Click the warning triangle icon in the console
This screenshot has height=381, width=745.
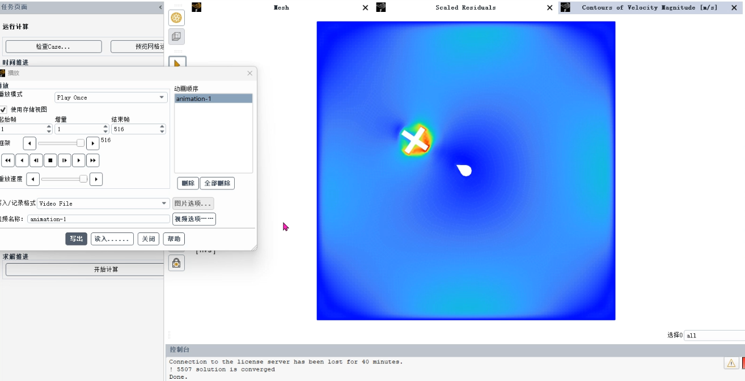click(731, 363)
